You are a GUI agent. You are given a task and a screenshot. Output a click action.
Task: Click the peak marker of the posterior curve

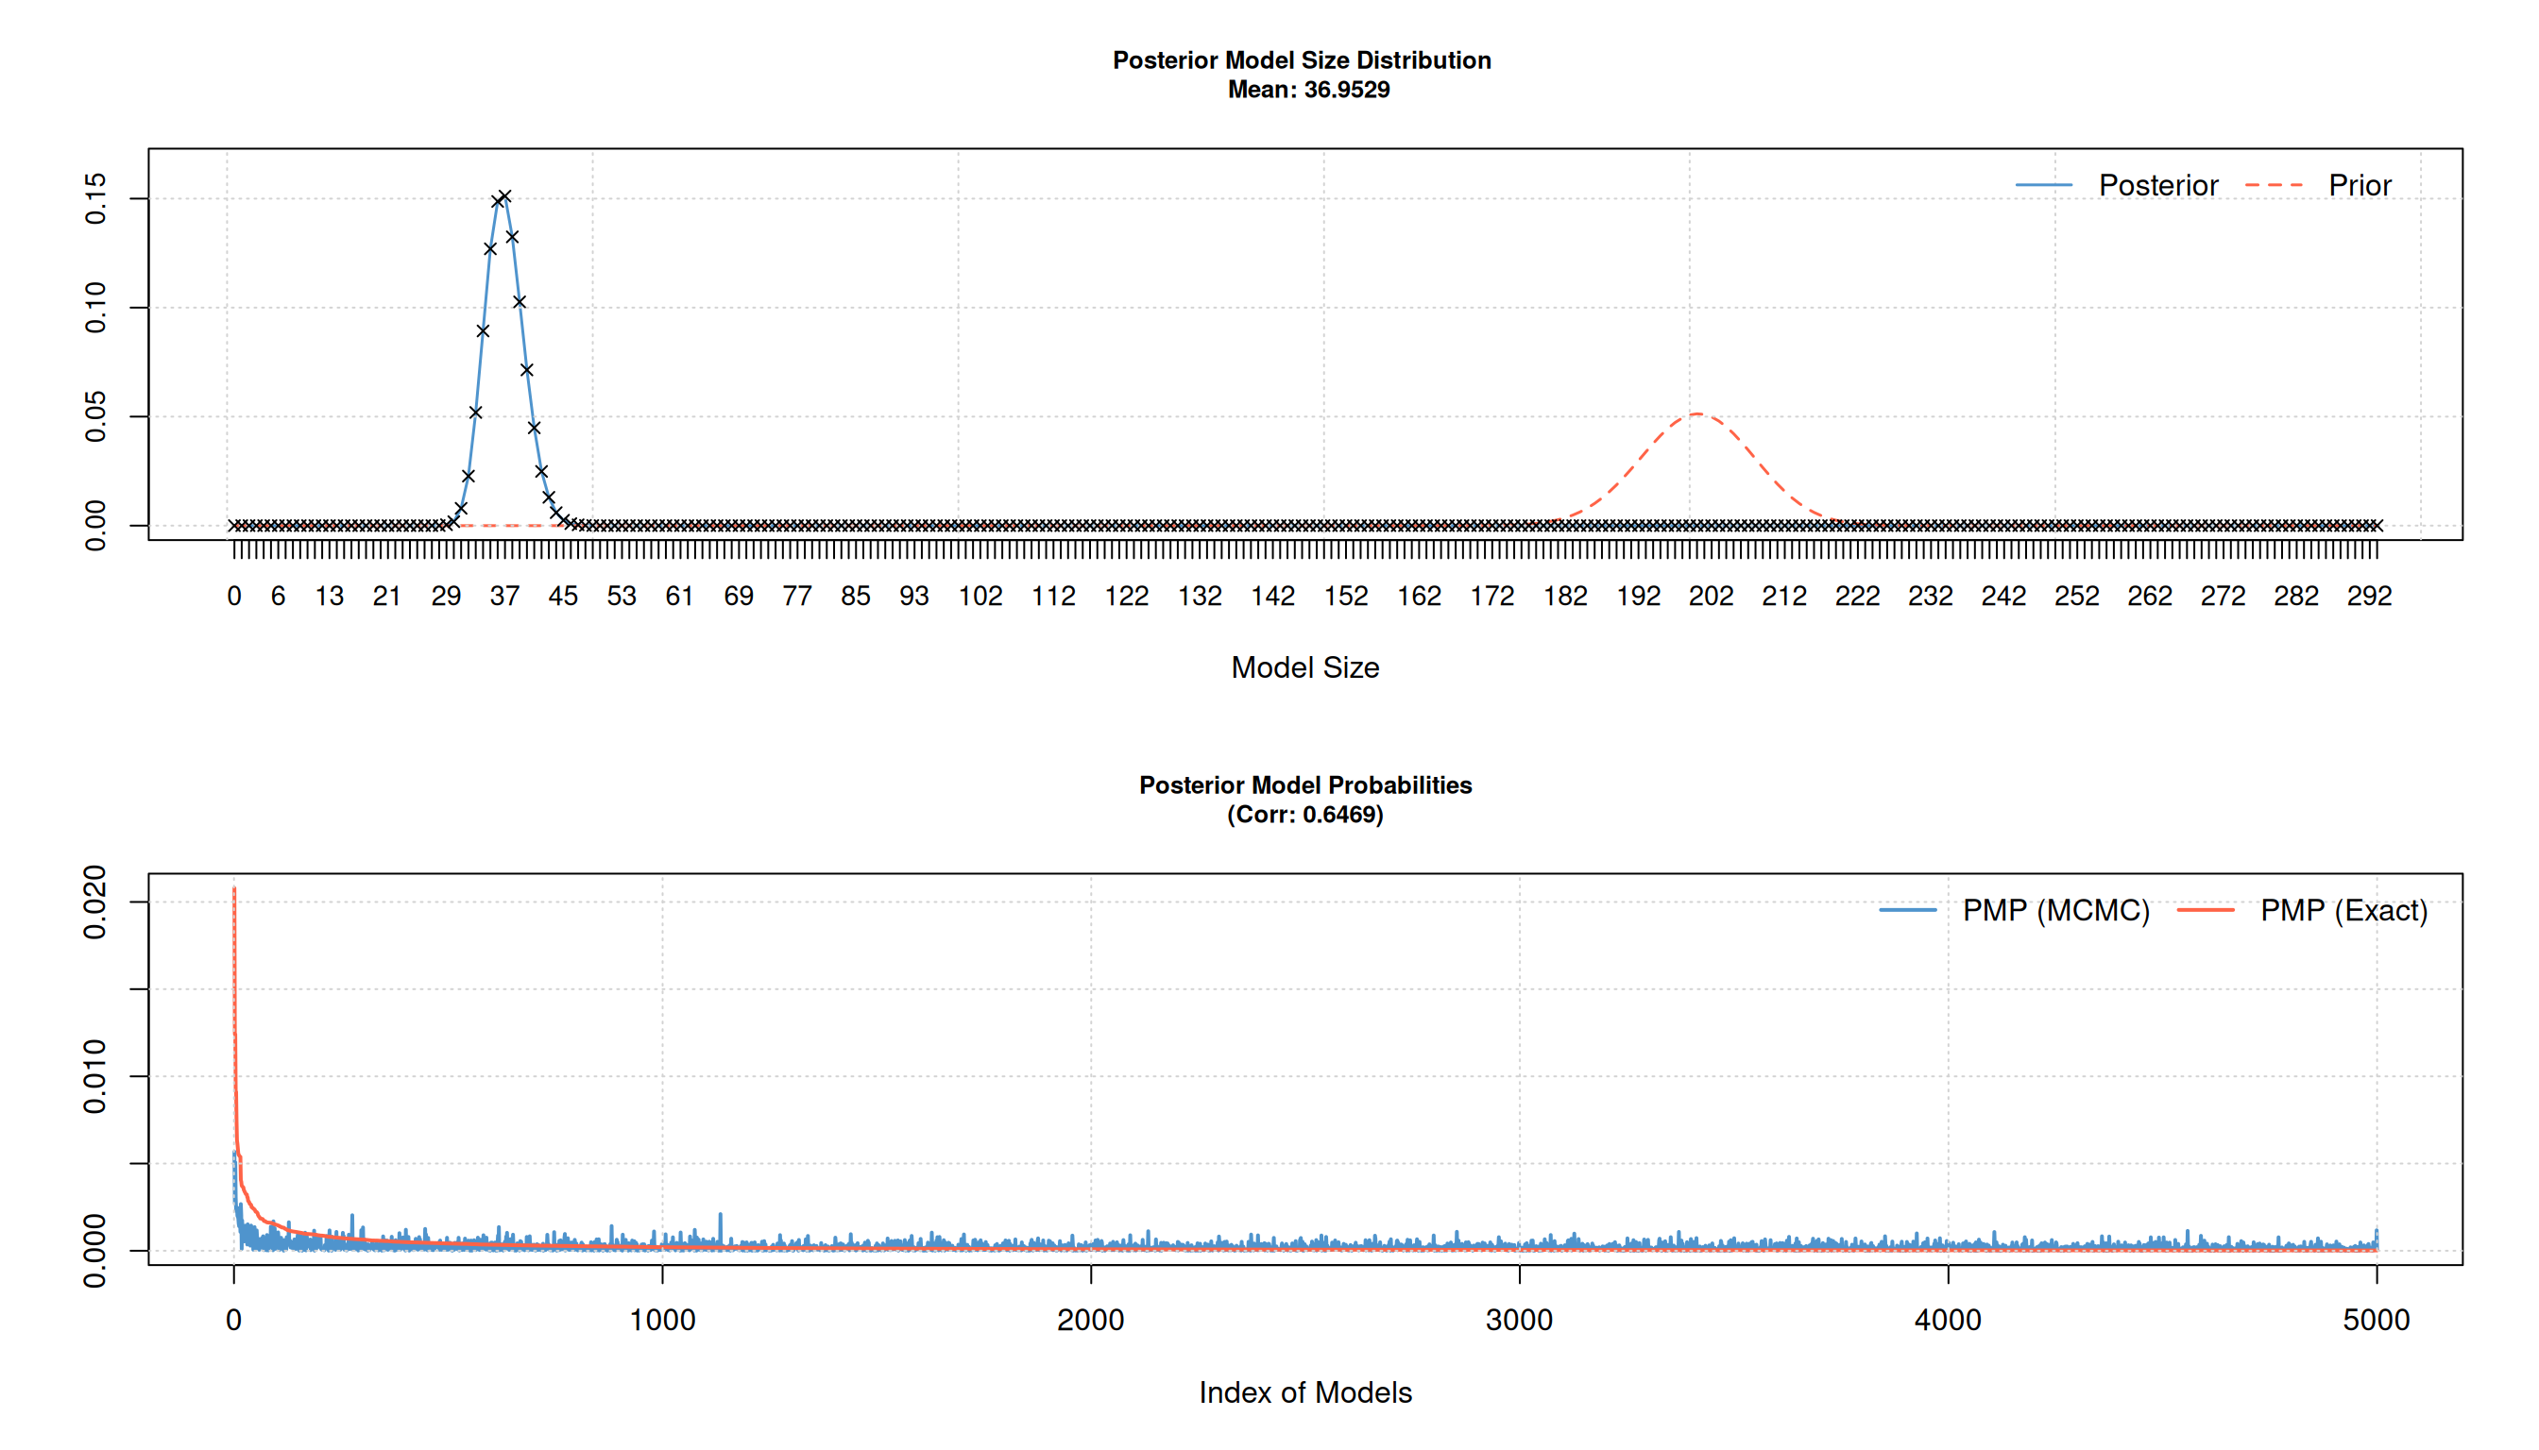[504, 197]
